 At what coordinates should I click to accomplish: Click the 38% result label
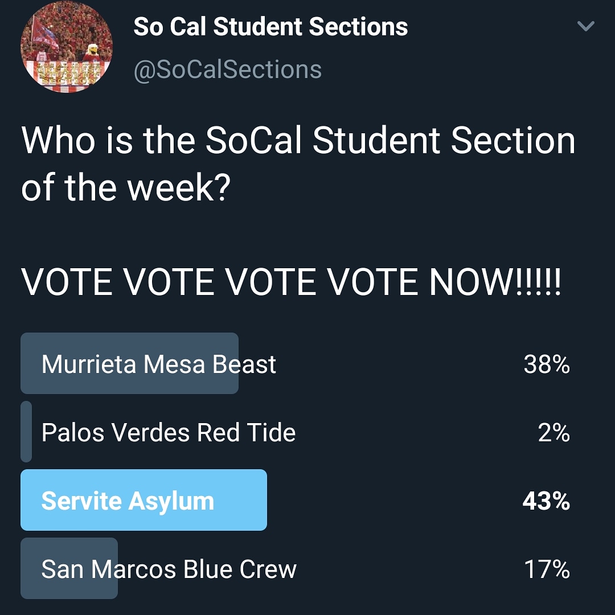click(547, 365)
